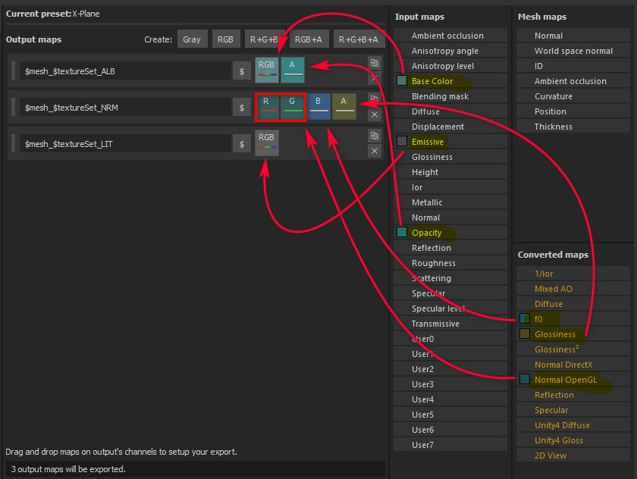Open the $ variable menu for LIT map
This screenshot has width=637, height=479.
pyautogui.click(x=242, y=144)
